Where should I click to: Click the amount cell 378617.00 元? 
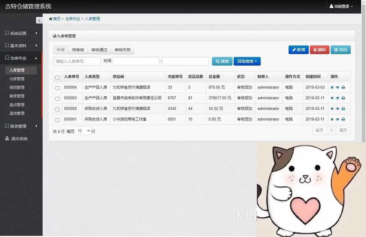coord(220,98)
